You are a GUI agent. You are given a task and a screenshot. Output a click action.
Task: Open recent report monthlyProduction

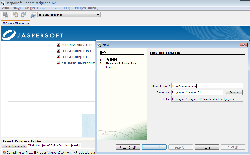[77, 45]
